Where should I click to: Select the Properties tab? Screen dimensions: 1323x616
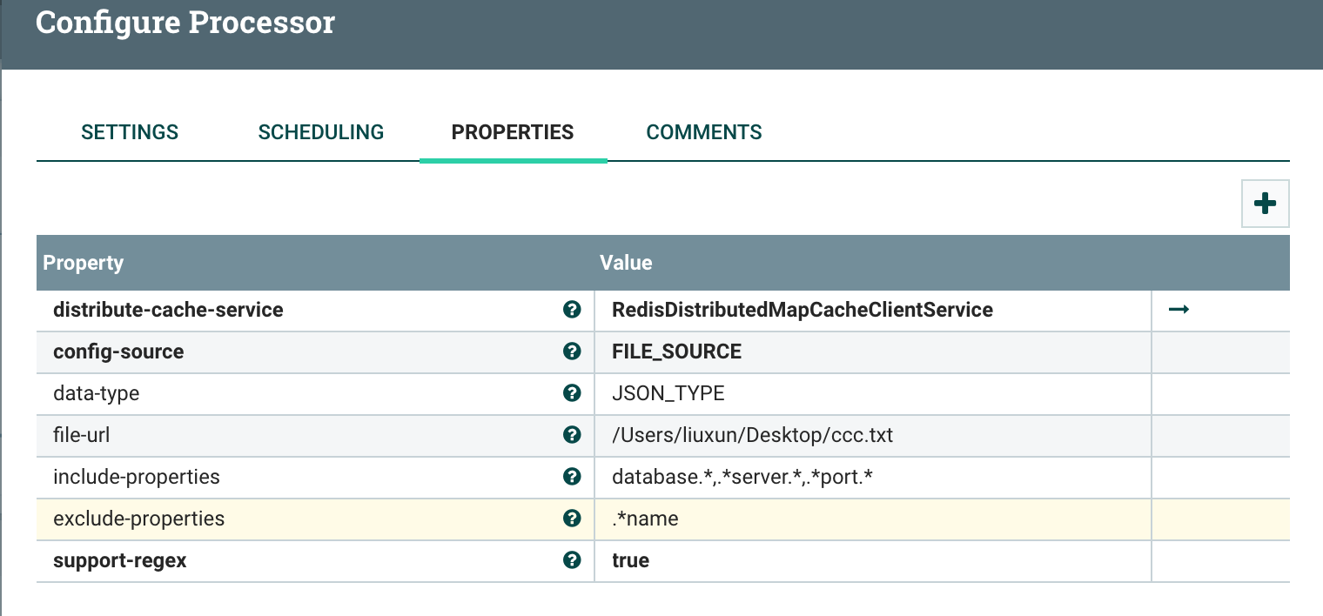tap(513, 132)
